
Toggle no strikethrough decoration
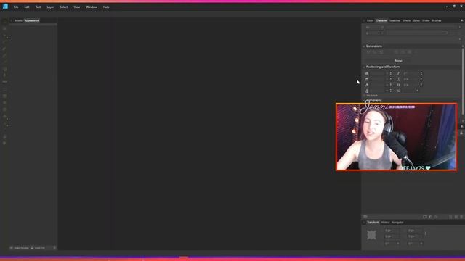coord(397,52)
